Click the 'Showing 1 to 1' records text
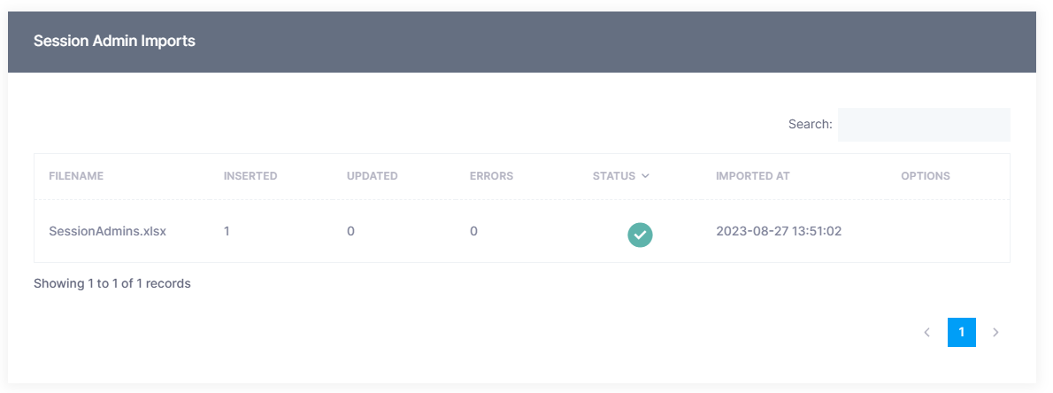The image size is (1053, 393). pyautogui.click(x=112, y=284)
